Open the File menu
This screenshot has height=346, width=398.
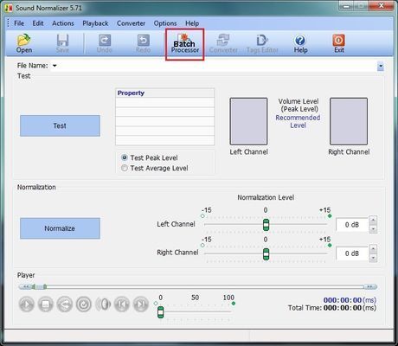(19, 23)
